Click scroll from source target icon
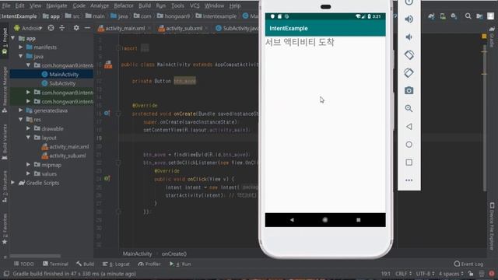Image resolution: width=498 pixels, height=280 pixels. pos(51,28)
